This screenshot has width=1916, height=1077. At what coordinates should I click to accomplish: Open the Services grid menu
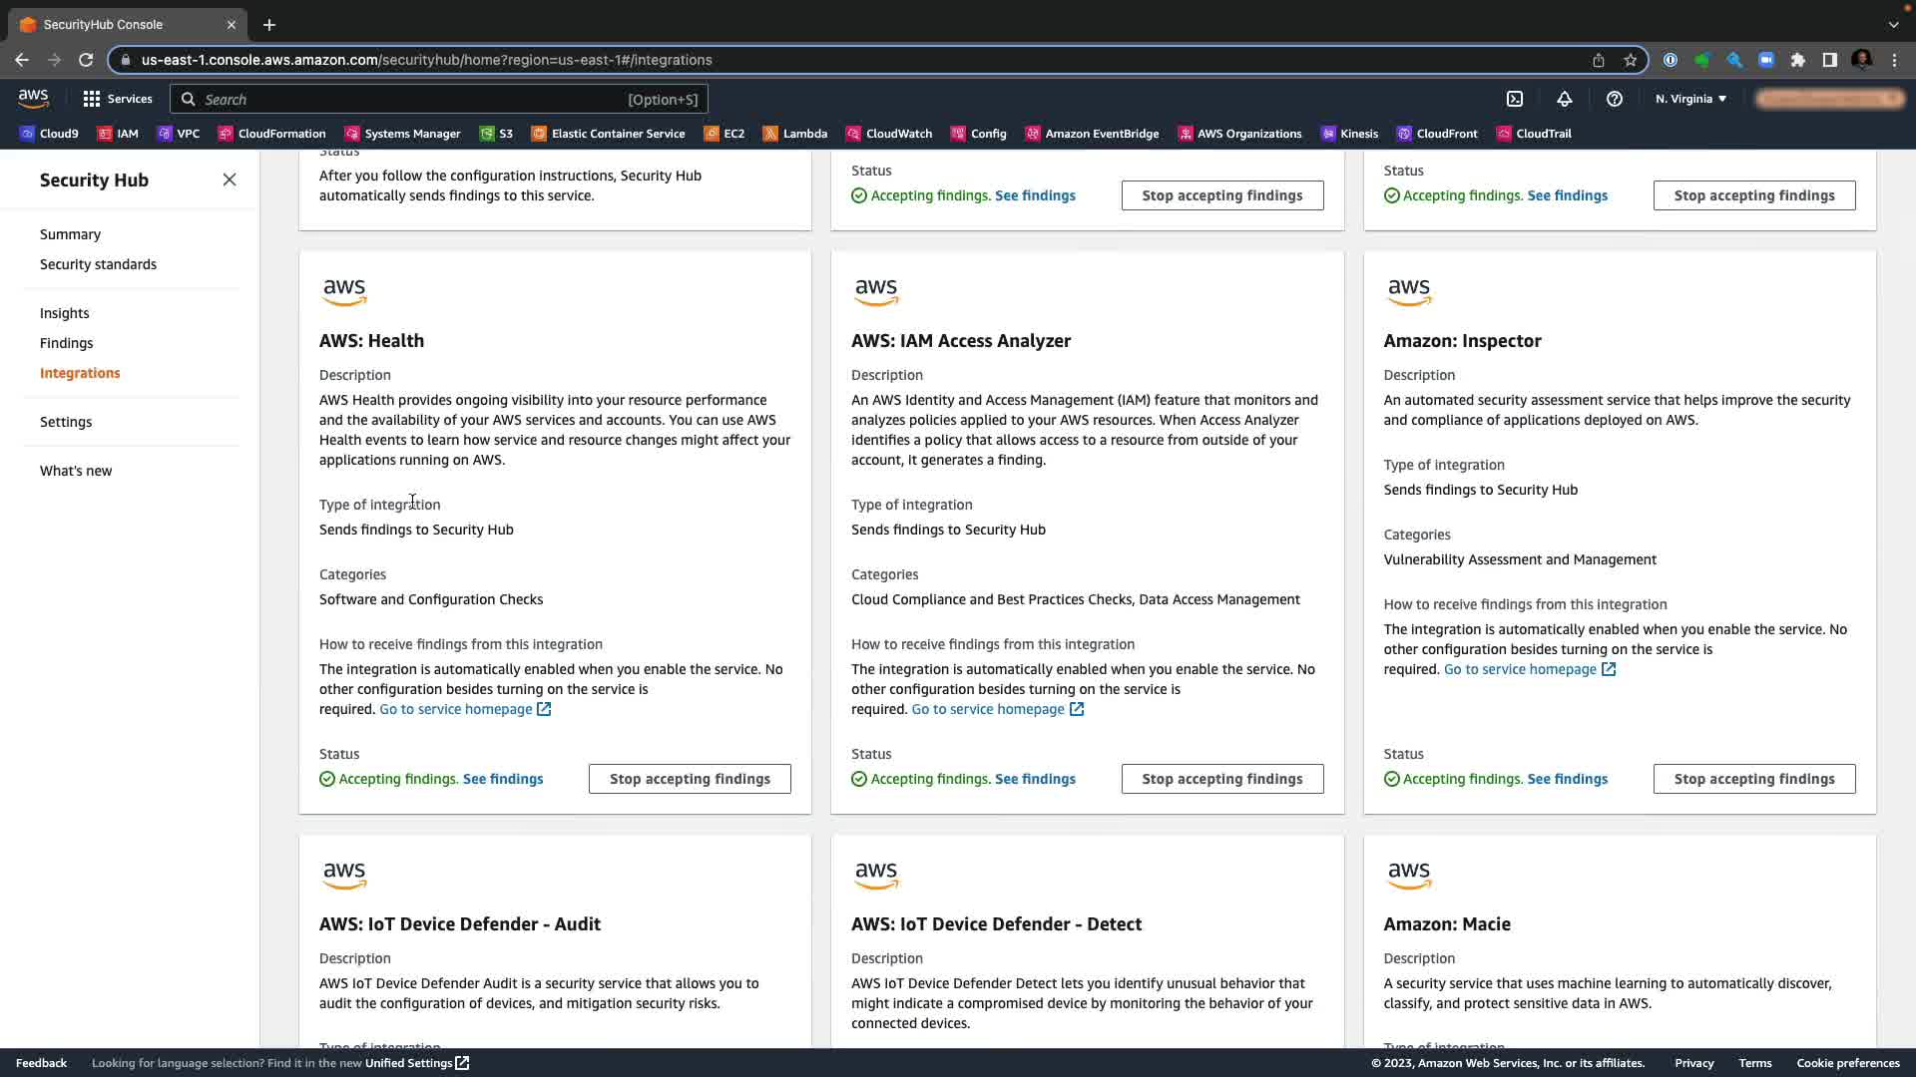(x=117, y=99)
